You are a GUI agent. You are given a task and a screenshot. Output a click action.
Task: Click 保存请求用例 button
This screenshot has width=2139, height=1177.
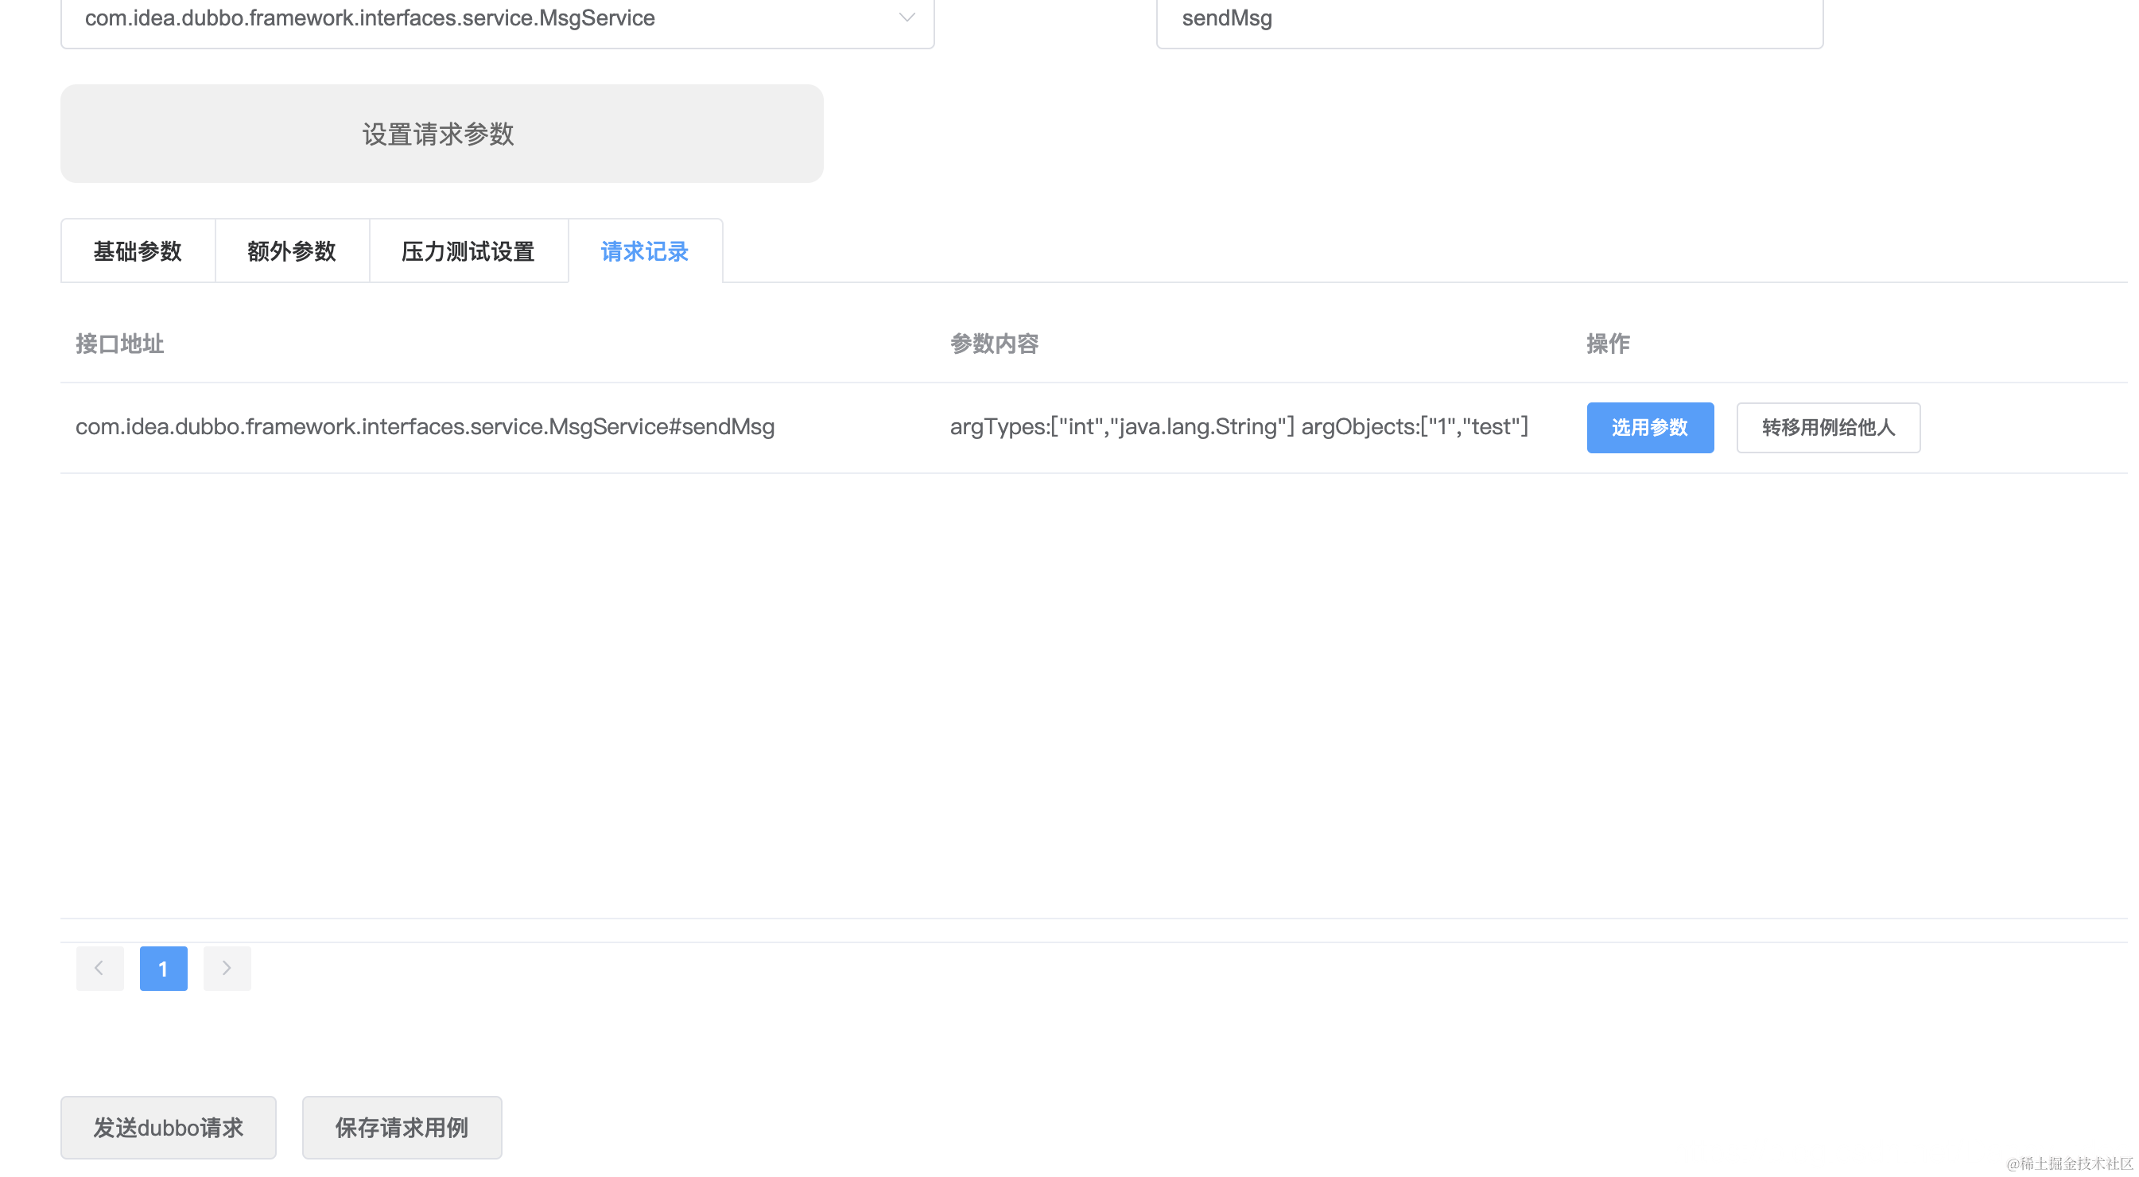coord(401,1127)
